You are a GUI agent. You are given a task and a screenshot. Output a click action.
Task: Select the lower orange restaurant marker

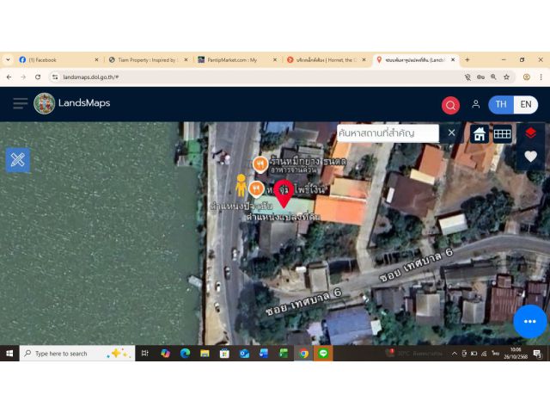pos(256,189)
